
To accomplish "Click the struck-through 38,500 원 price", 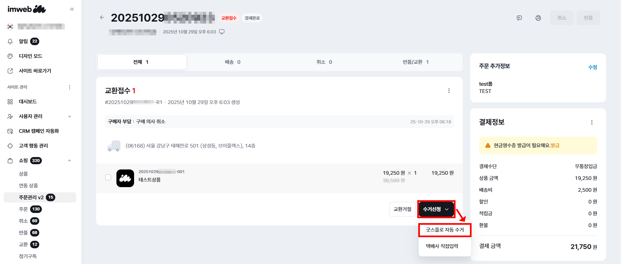I will pos(394,181).
